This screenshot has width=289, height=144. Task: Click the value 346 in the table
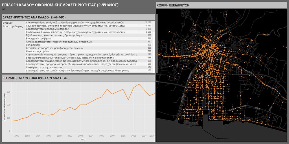point(149,39)
